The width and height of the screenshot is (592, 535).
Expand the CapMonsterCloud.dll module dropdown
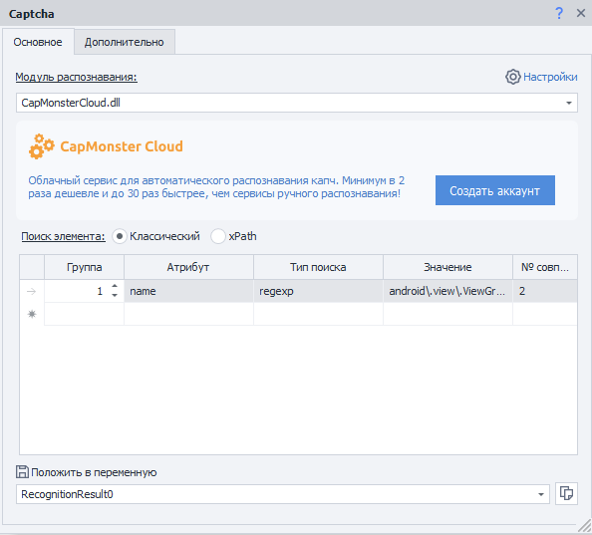[569, 103]
